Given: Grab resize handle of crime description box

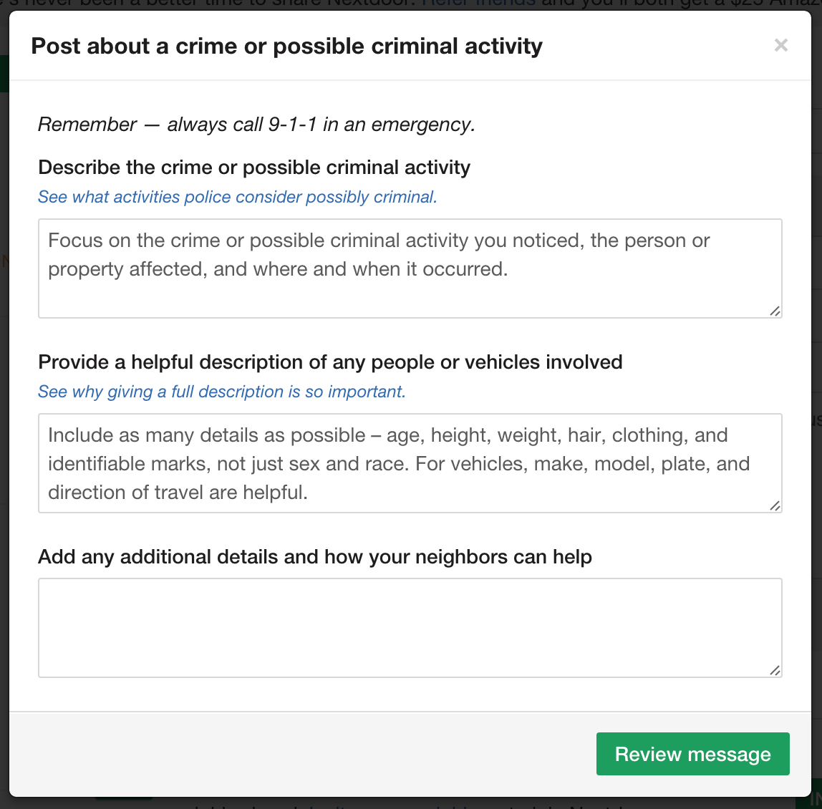Looking at the screenshot, I should point(775,311).
